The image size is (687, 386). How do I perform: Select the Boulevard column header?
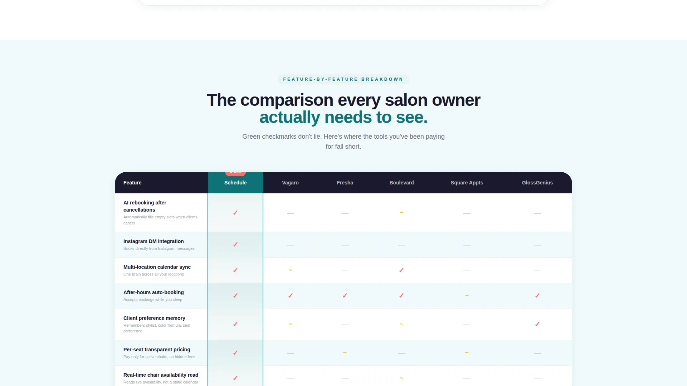pos(401,183)
